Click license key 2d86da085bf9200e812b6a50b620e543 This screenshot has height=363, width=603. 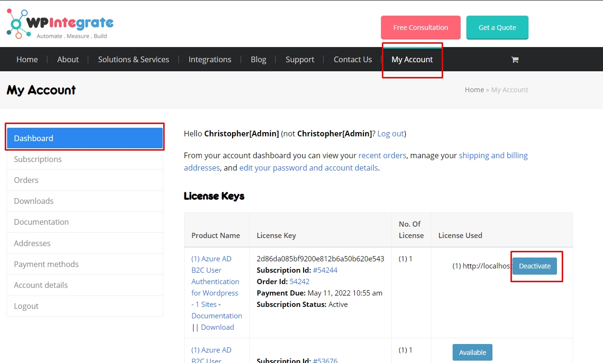[320, 259]
